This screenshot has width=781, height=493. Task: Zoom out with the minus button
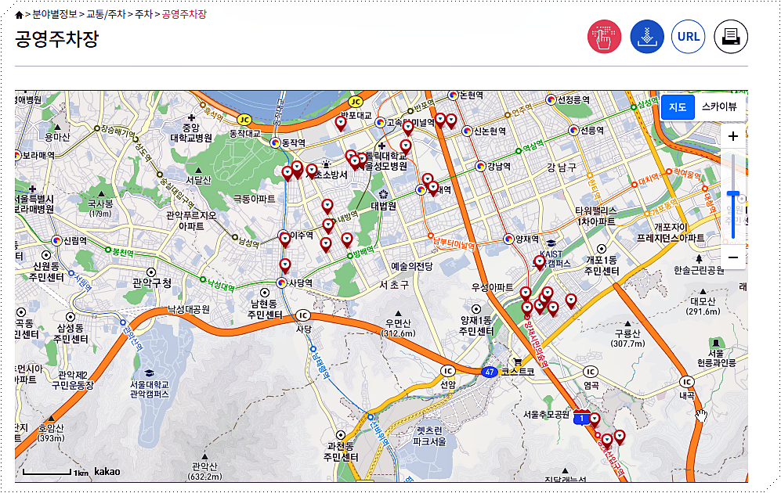pos(732,257)
